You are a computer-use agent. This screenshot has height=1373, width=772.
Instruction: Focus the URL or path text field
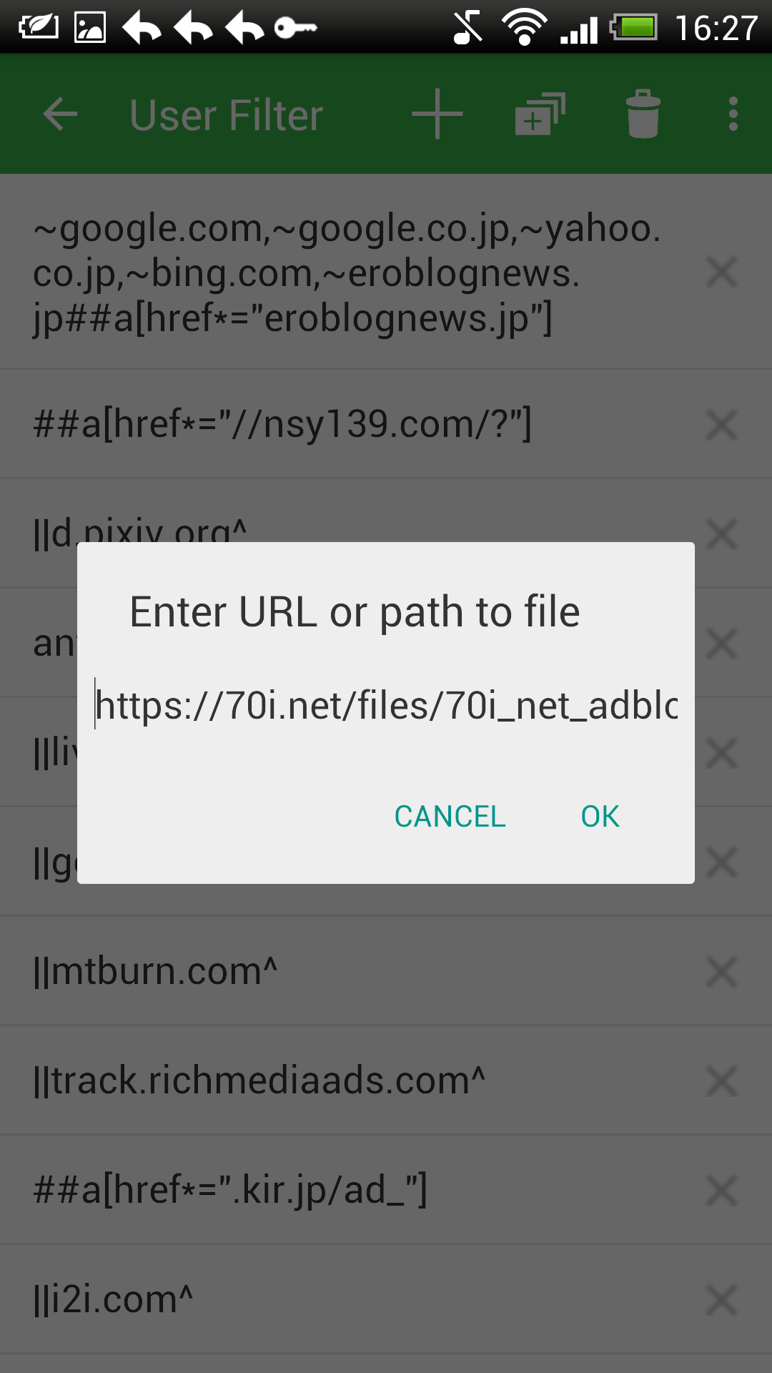[386, 705]
